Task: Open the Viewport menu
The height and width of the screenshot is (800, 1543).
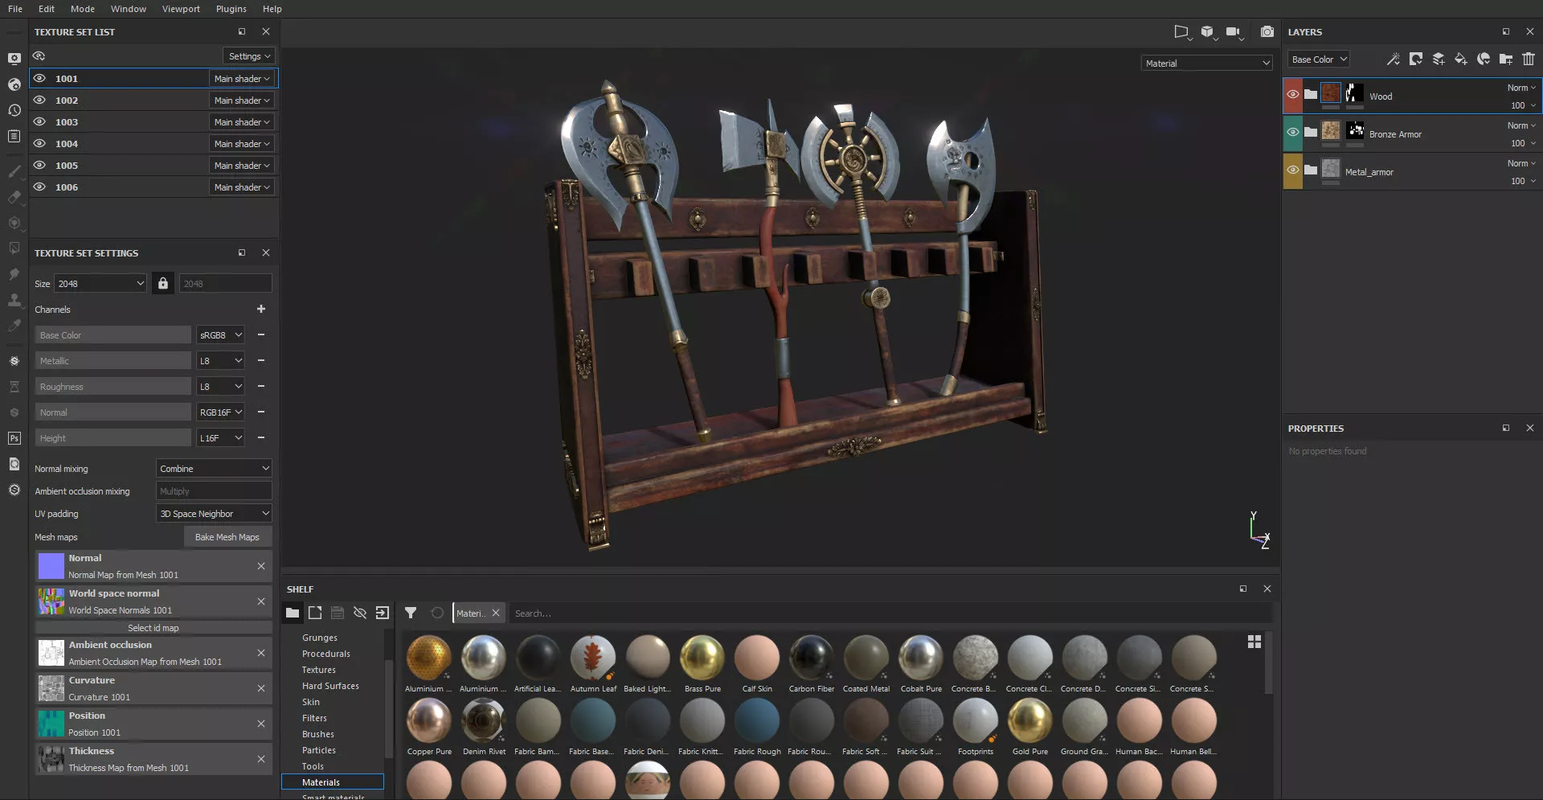Action: coord(181,9)
